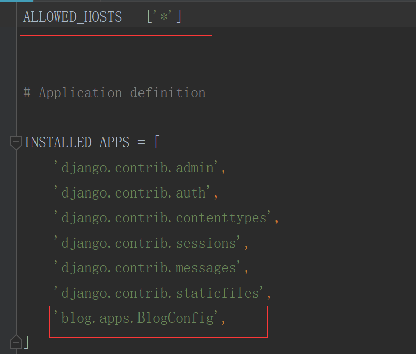Click the comma after 'blog.apps.BlogConfig'
Screen dimensions: 416x354
tap(222, 320)
